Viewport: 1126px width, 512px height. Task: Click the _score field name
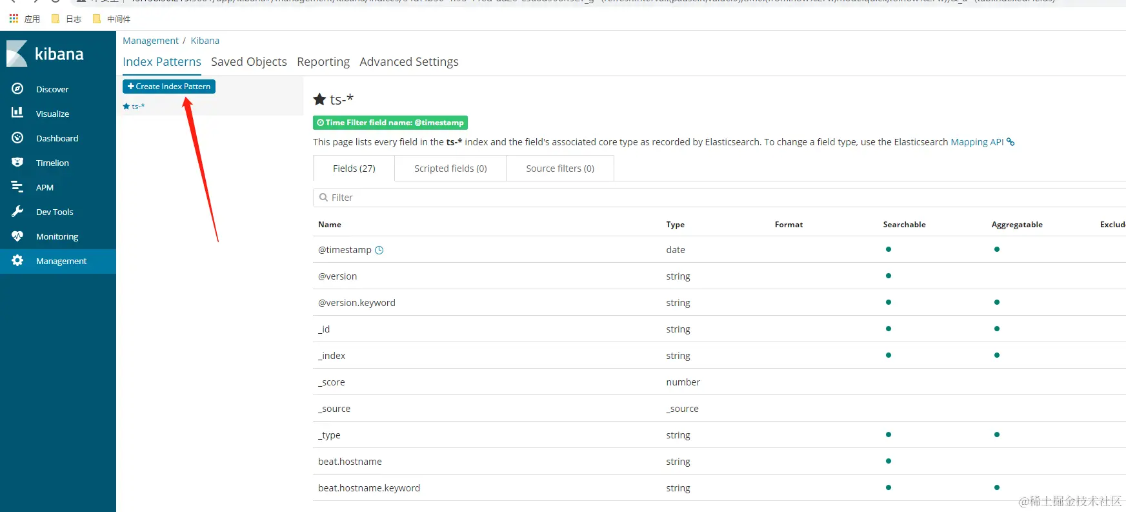click(332, 382)
